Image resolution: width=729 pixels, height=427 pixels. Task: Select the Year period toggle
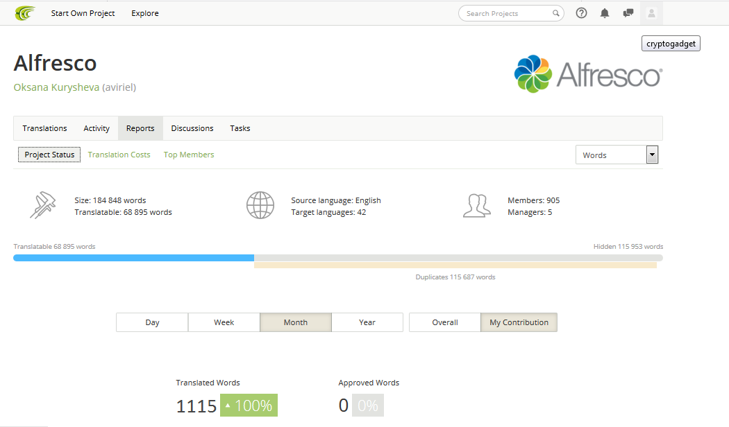(367, 322)
